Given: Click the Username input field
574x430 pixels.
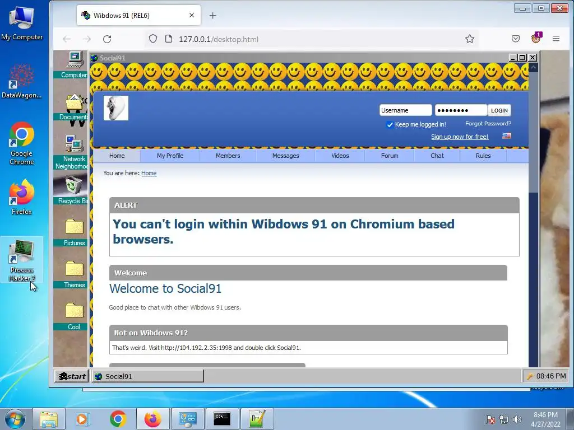Looking at the screenshot, I should 406,110.
